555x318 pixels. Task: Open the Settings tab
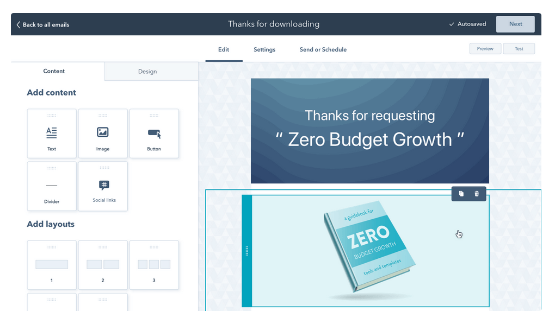[264, 50]
